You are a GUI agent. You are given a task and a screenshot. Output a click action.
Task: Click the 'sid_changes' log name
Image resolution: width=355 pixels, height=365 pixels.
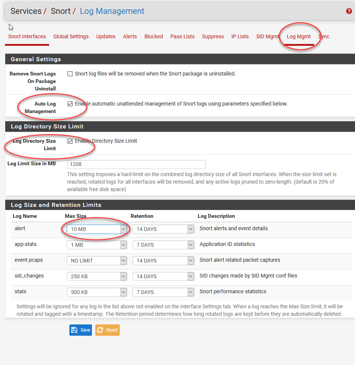(29, 276)
